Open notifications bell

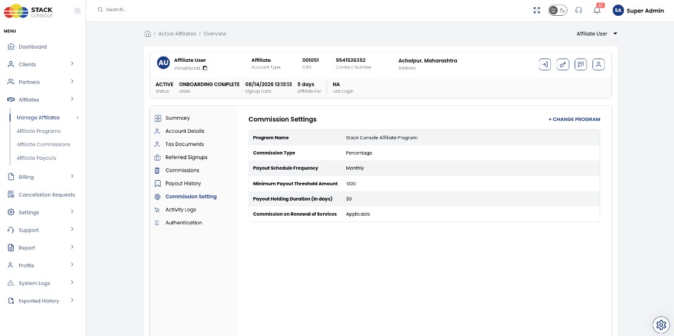click(x=597, y=11)
